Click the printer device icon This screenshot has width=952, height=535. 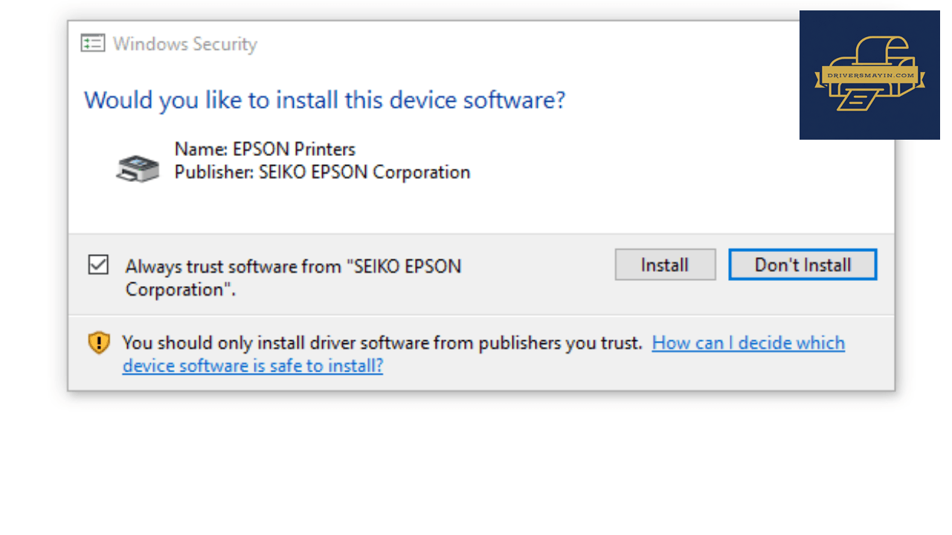click(138, 168)
